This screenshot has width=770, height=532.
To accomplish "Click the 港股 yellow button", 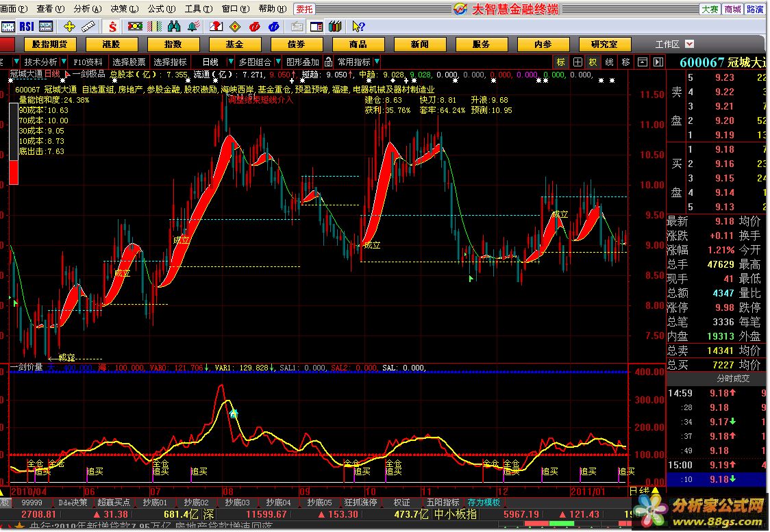I will point(112,45).
